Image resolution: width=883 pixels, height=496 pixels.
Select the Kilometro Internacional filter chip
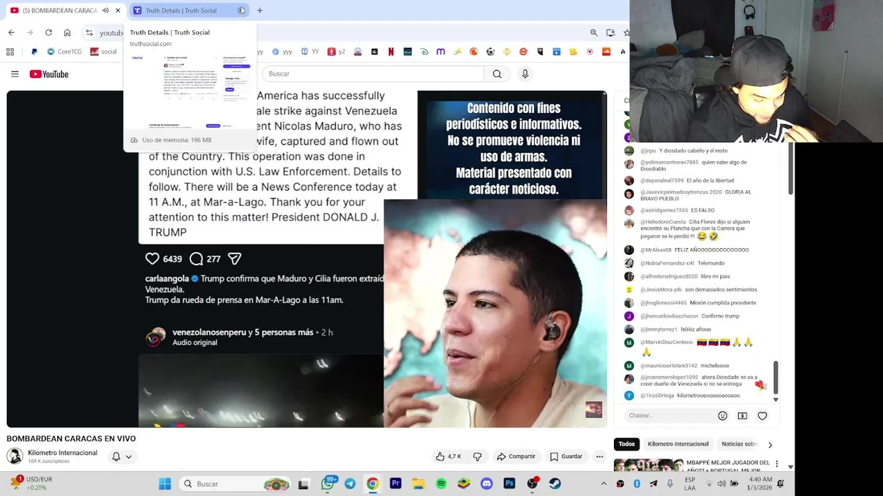(678, 444)
